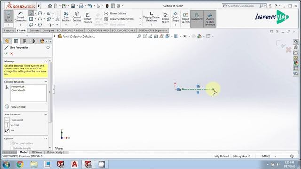Image resolution: width=301 pixels, height=169 pixels.
Task: Toggle the For construction checkbox
Action: click(x=12, y=143)
